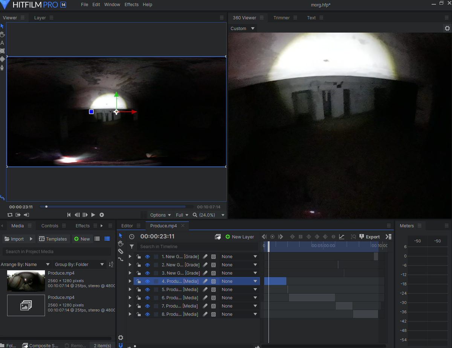Select the timeline Hand tool

(121, 243)
